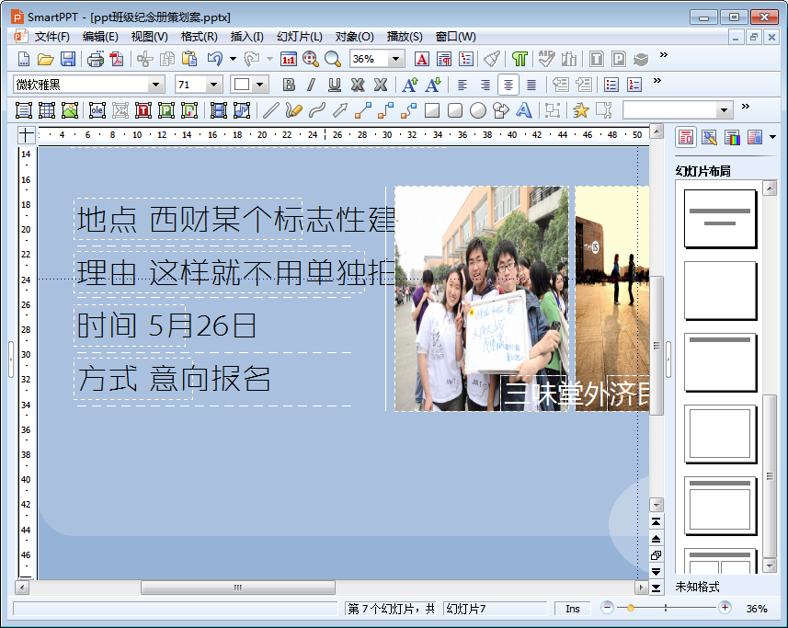Image resolution: width=788 pixels, height=628 pixels.
Task: Select the straight Line drawing tool
Action: click(271, 110)
